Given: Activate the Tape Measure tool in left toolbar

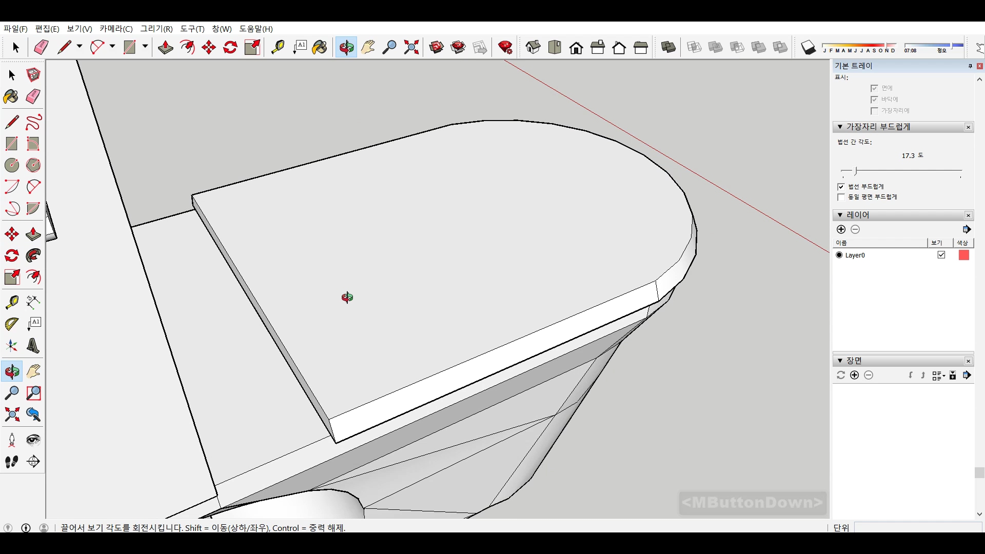Looking at the screenshot, I should [x=11, y=302].
